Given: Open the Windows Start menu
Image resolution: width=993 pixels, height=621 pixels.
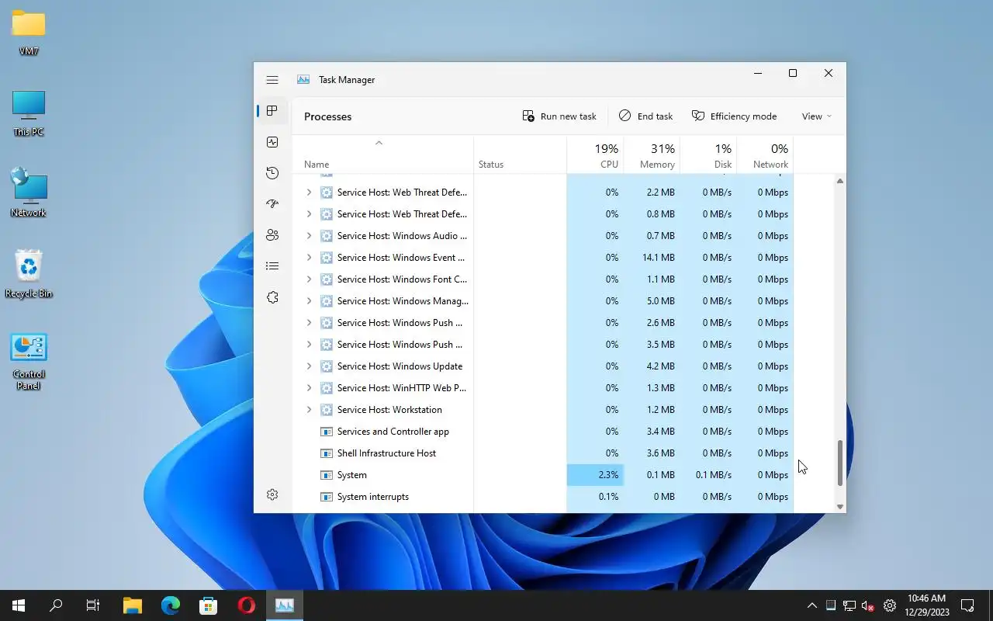Looking at the screenshot, I should pos(19,605).
